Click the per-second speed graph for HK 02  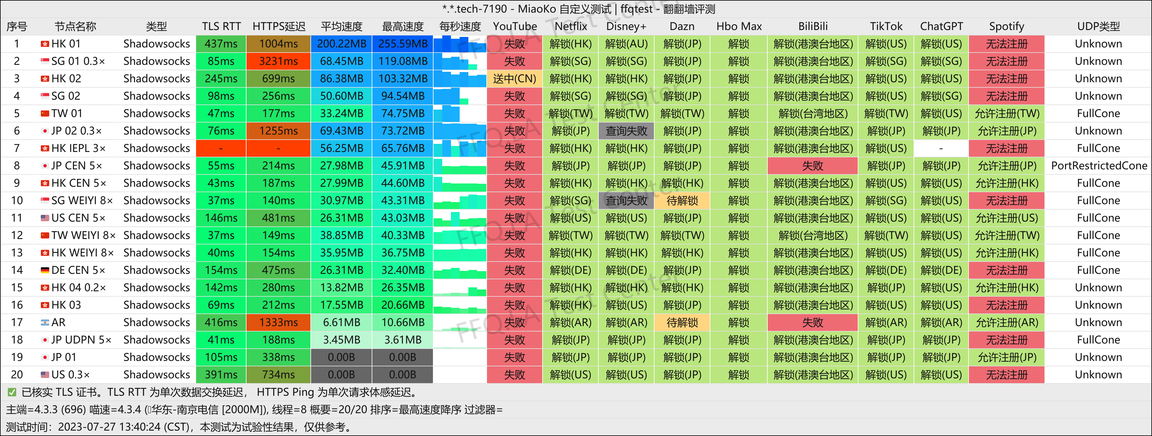(x=460, y=79)
